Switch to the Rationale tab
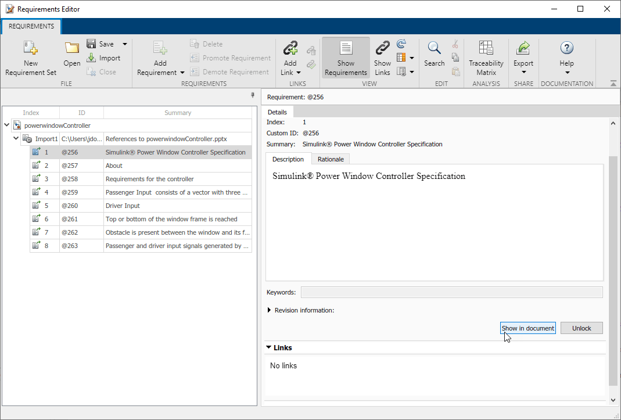The image size is (621, 420). [x=330, y=159]
